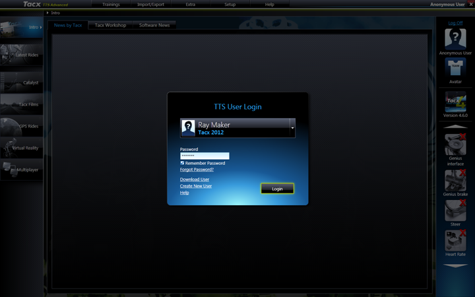Screen dimensions: 475x297
Task: Focus the Password input field
Action: pos(205,156)
